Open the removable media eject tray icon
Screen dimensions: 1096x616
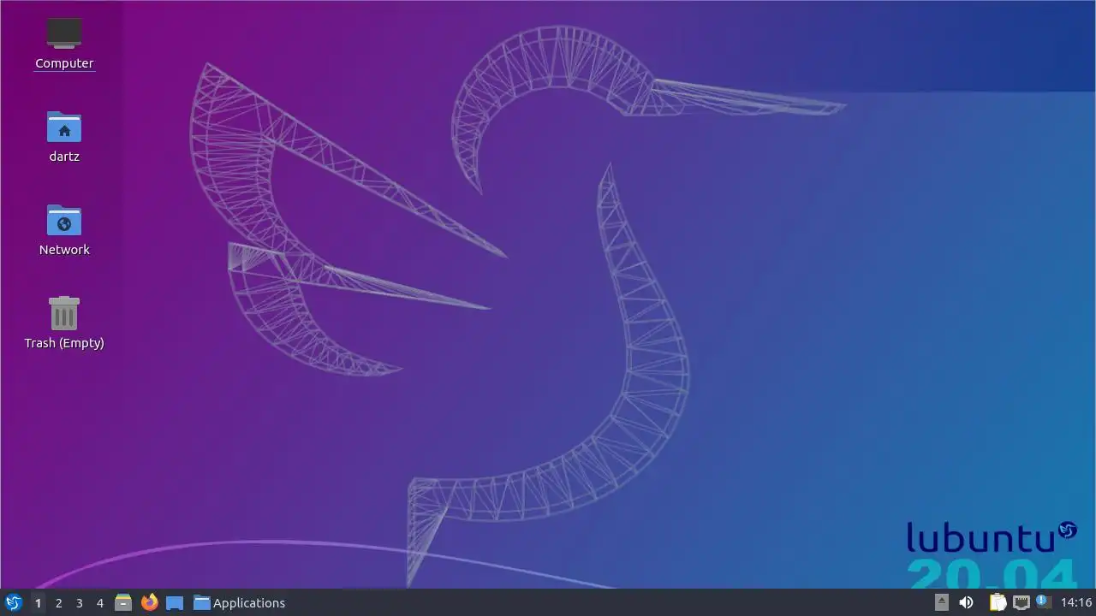tap(941, 602)
